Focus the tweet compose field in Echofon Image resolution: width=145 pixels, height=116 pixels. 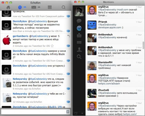pyautogui.click(x=34, y=111)
